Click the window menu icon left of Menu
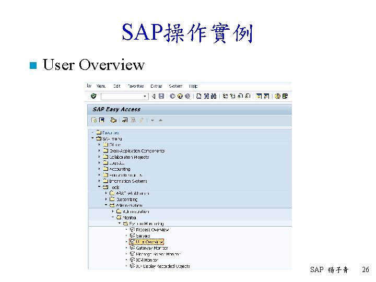Image resolution: width=376 pixels, height=282 pixels. click(89, 86)
